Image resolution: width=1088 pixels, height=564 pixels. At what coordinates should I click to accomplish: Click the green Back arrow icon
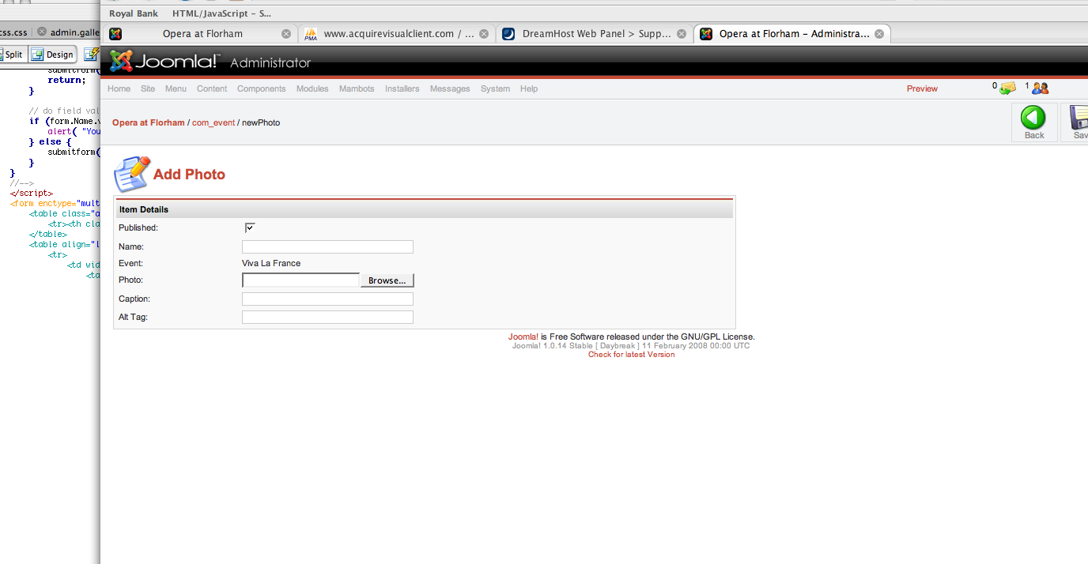(1033, 118)
